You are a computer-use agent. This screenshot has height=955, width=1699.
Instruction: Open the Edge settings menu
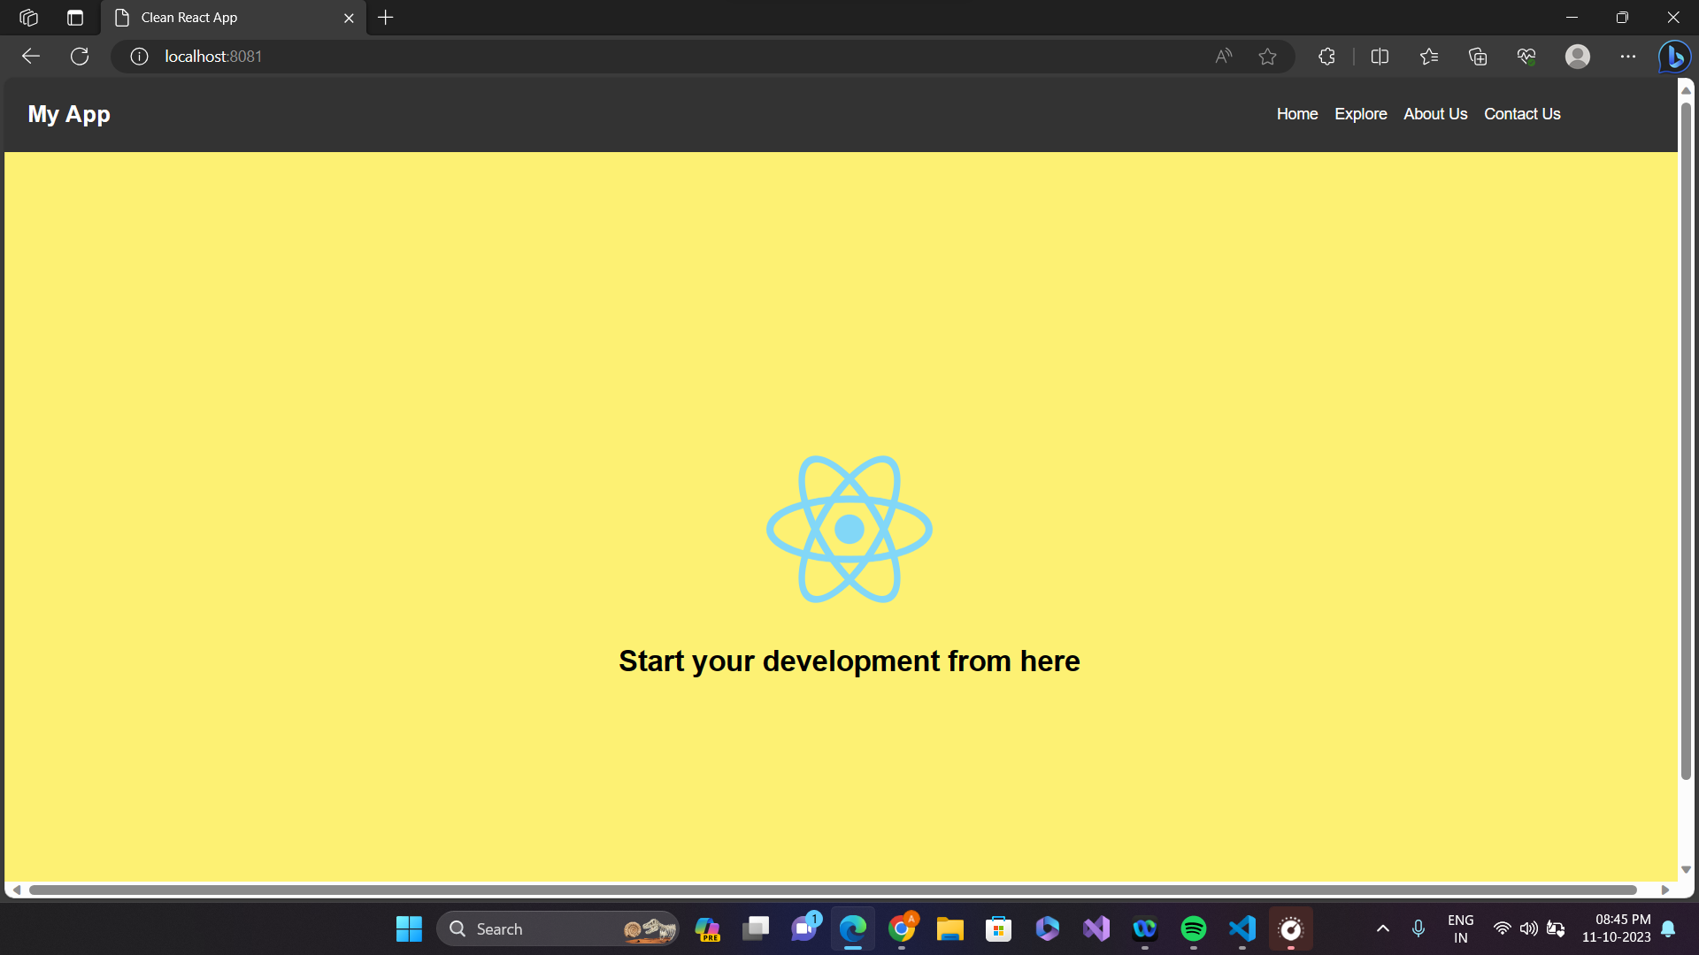click(1629, 56)
